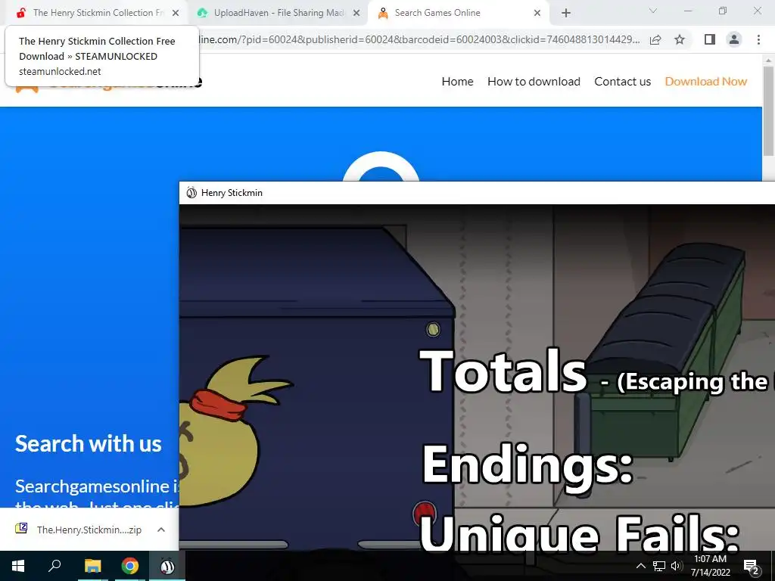Click the 'Search with us' heading

pos(88,443)
